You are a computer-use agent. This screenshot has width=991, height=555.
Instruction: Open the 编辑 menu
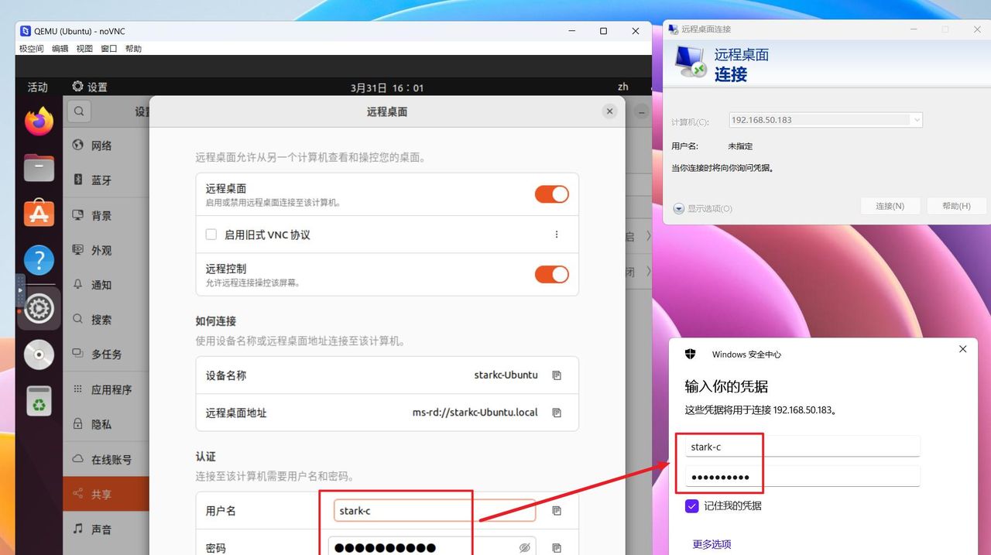[x=60, y=49]
